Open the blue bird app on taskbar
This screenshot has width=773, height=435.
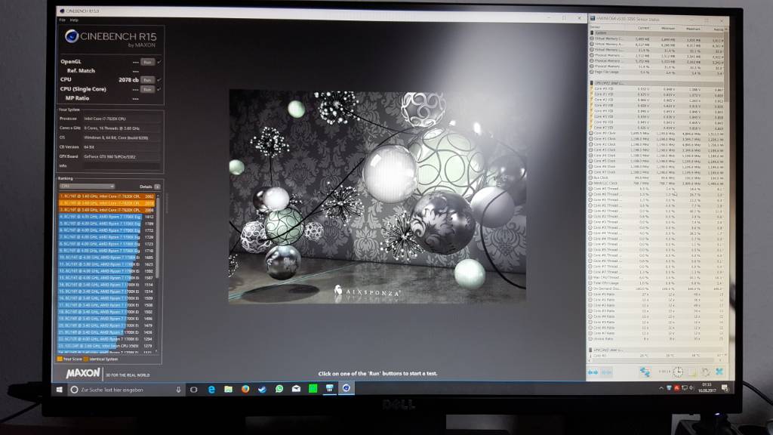[262, 389]
